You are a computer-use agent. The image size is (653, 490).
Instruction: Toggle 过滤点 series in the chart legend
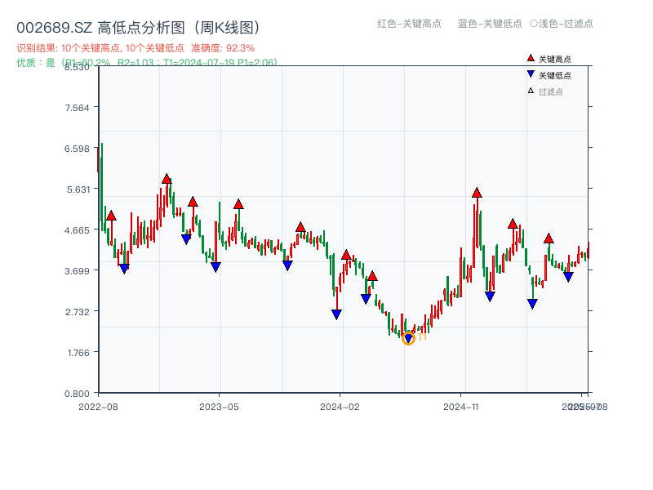click(x=545, y=91)
